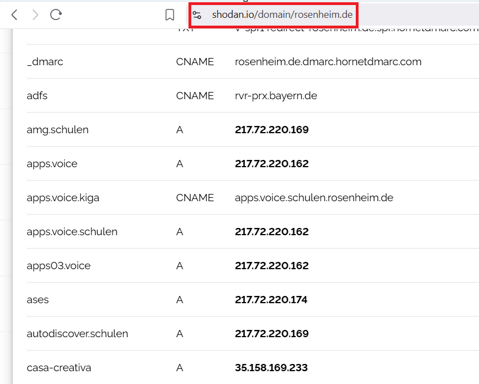Select the _dmarc subdomain entry

tap(45, 62)
